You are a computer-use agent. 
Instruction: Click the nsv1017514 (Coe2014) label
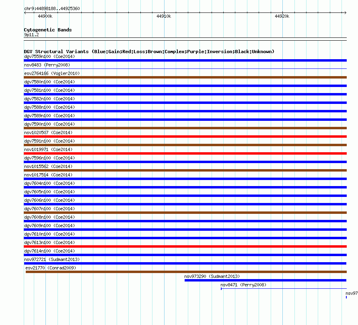[x=48, y=175]
